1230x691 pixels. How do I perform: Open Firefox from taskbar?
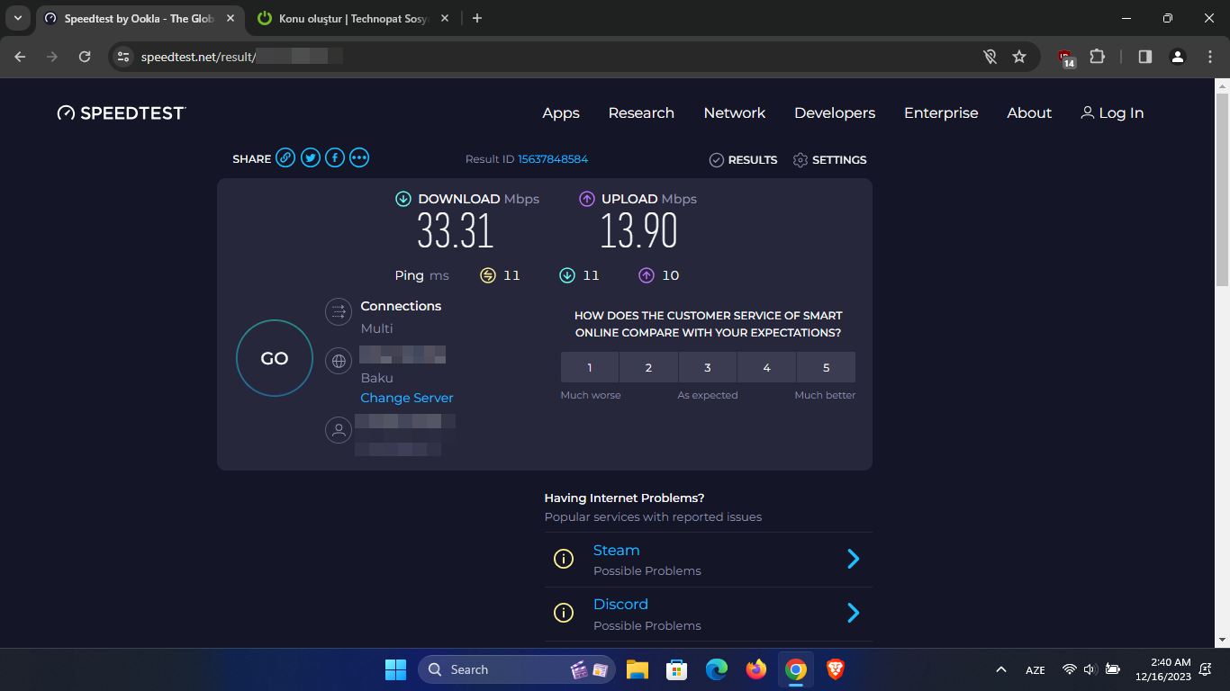pyautogui.click(x=756, y=669)
